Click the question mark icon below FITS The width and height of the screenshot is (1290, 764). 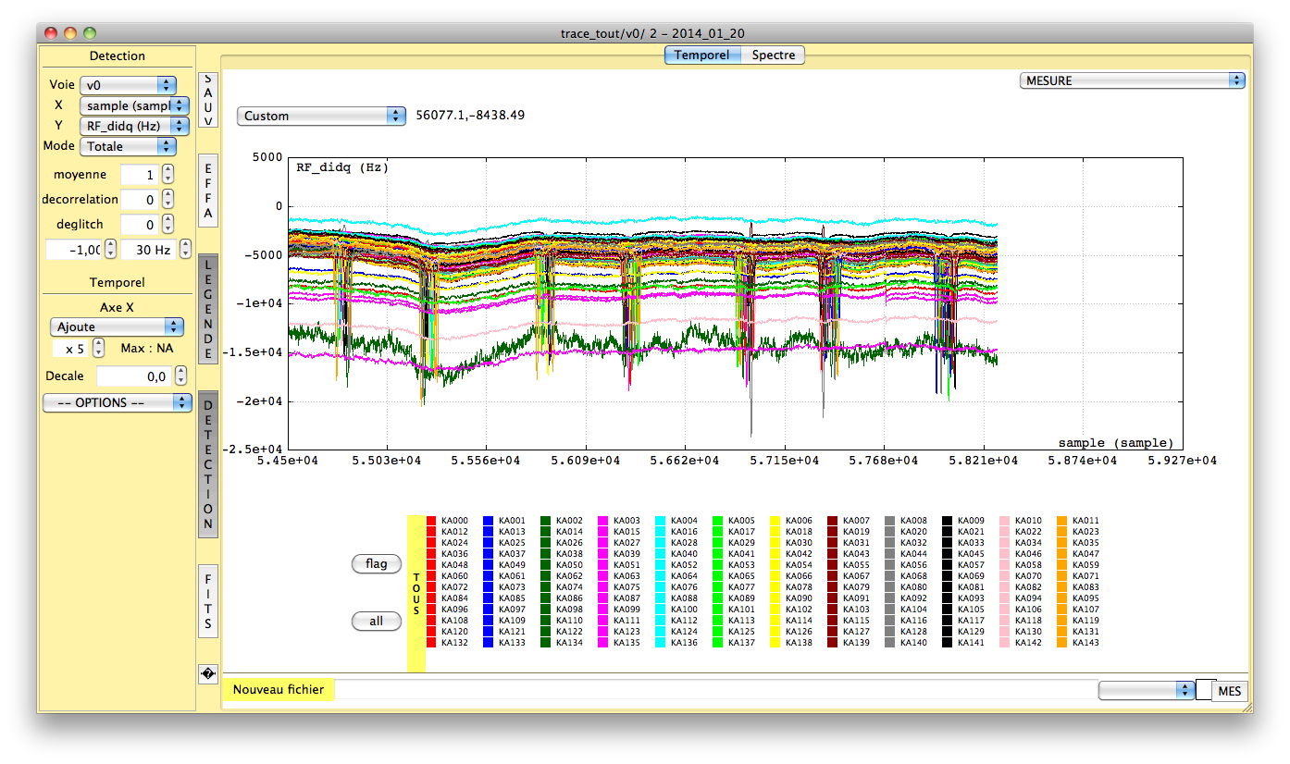pos(208,674)
